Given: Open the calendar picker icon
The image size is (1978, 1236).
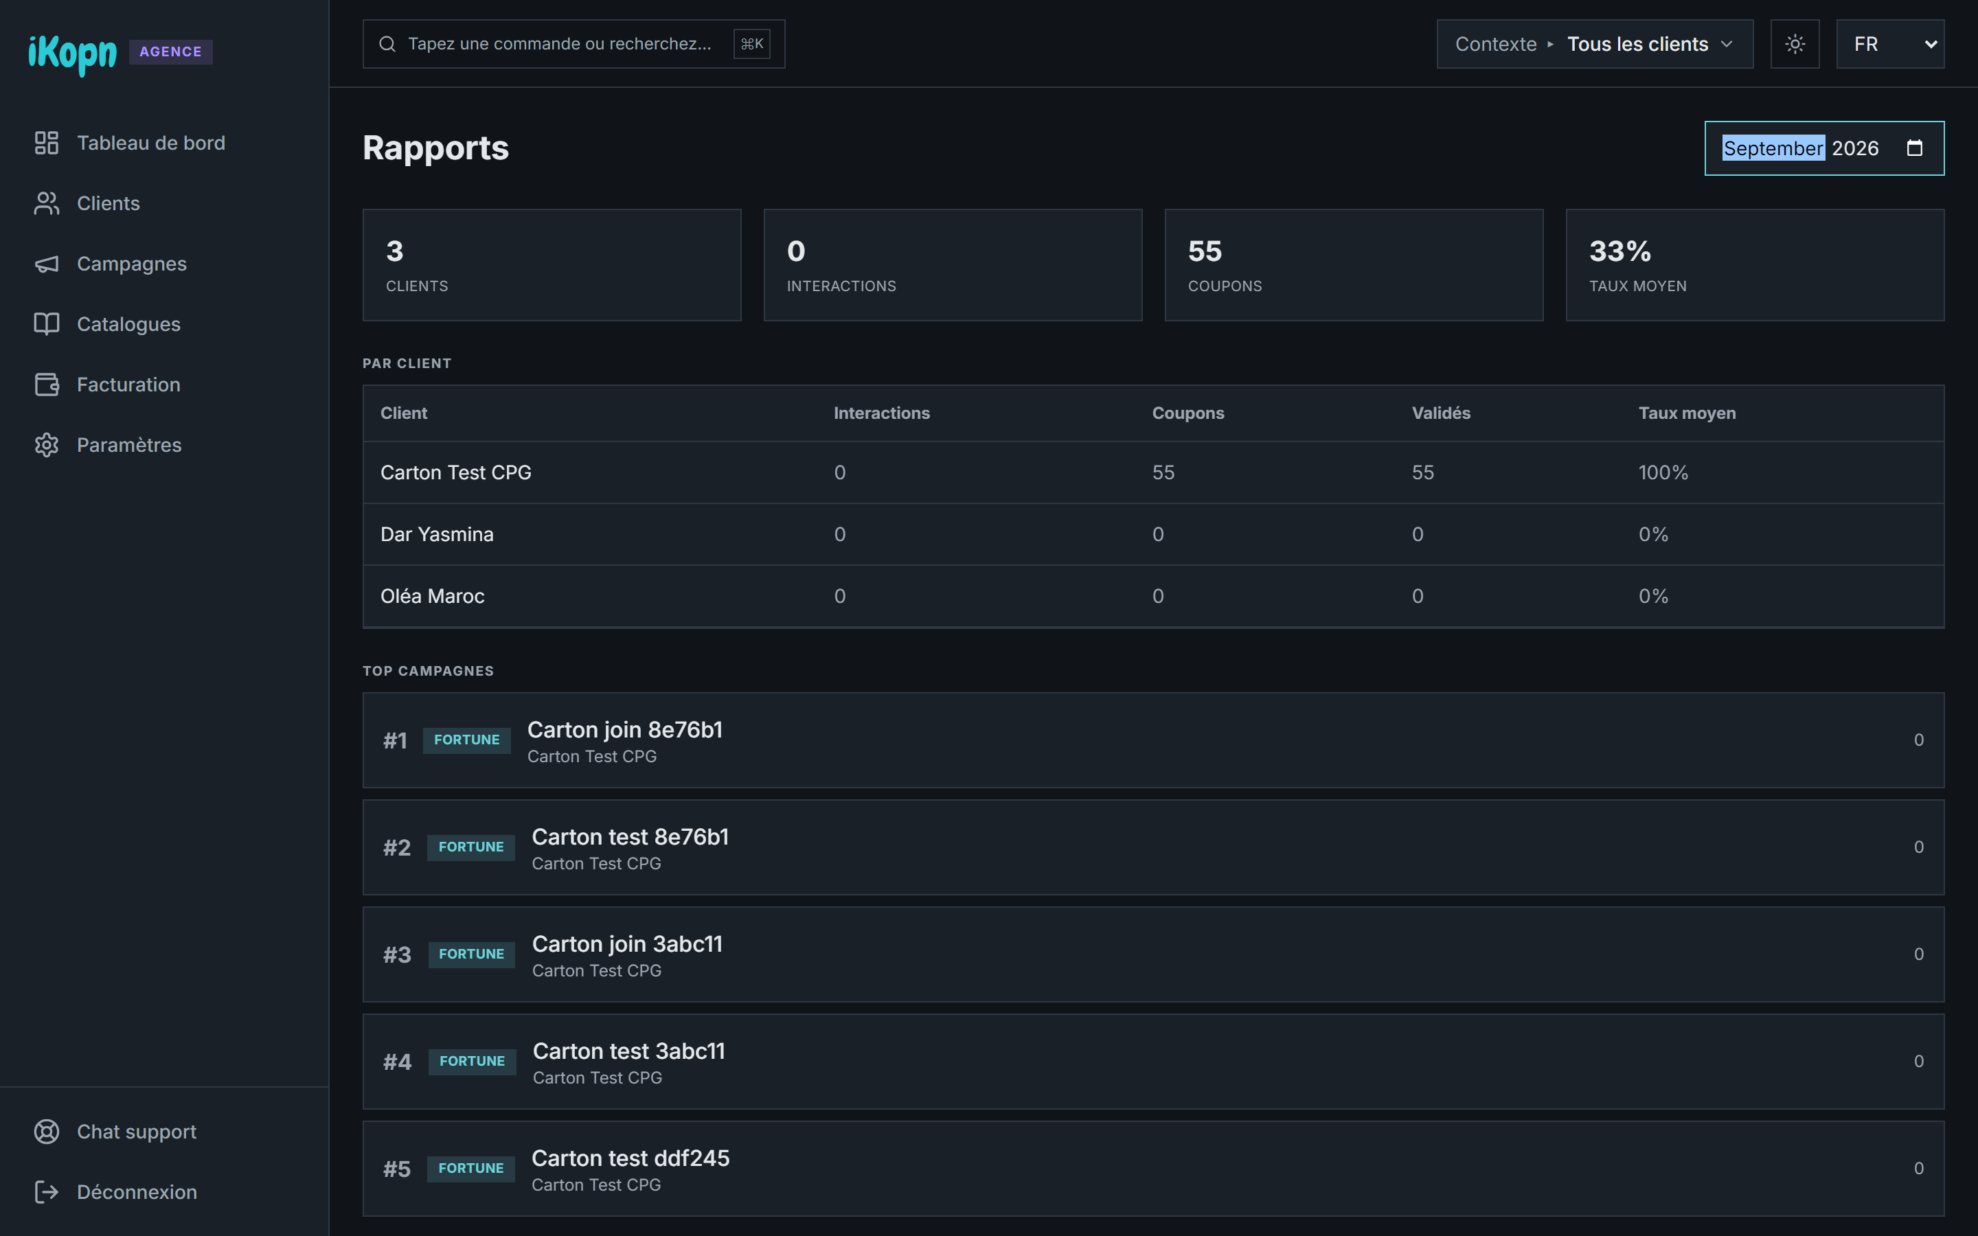Looking at the screenshot, I should pos(1914,148).
